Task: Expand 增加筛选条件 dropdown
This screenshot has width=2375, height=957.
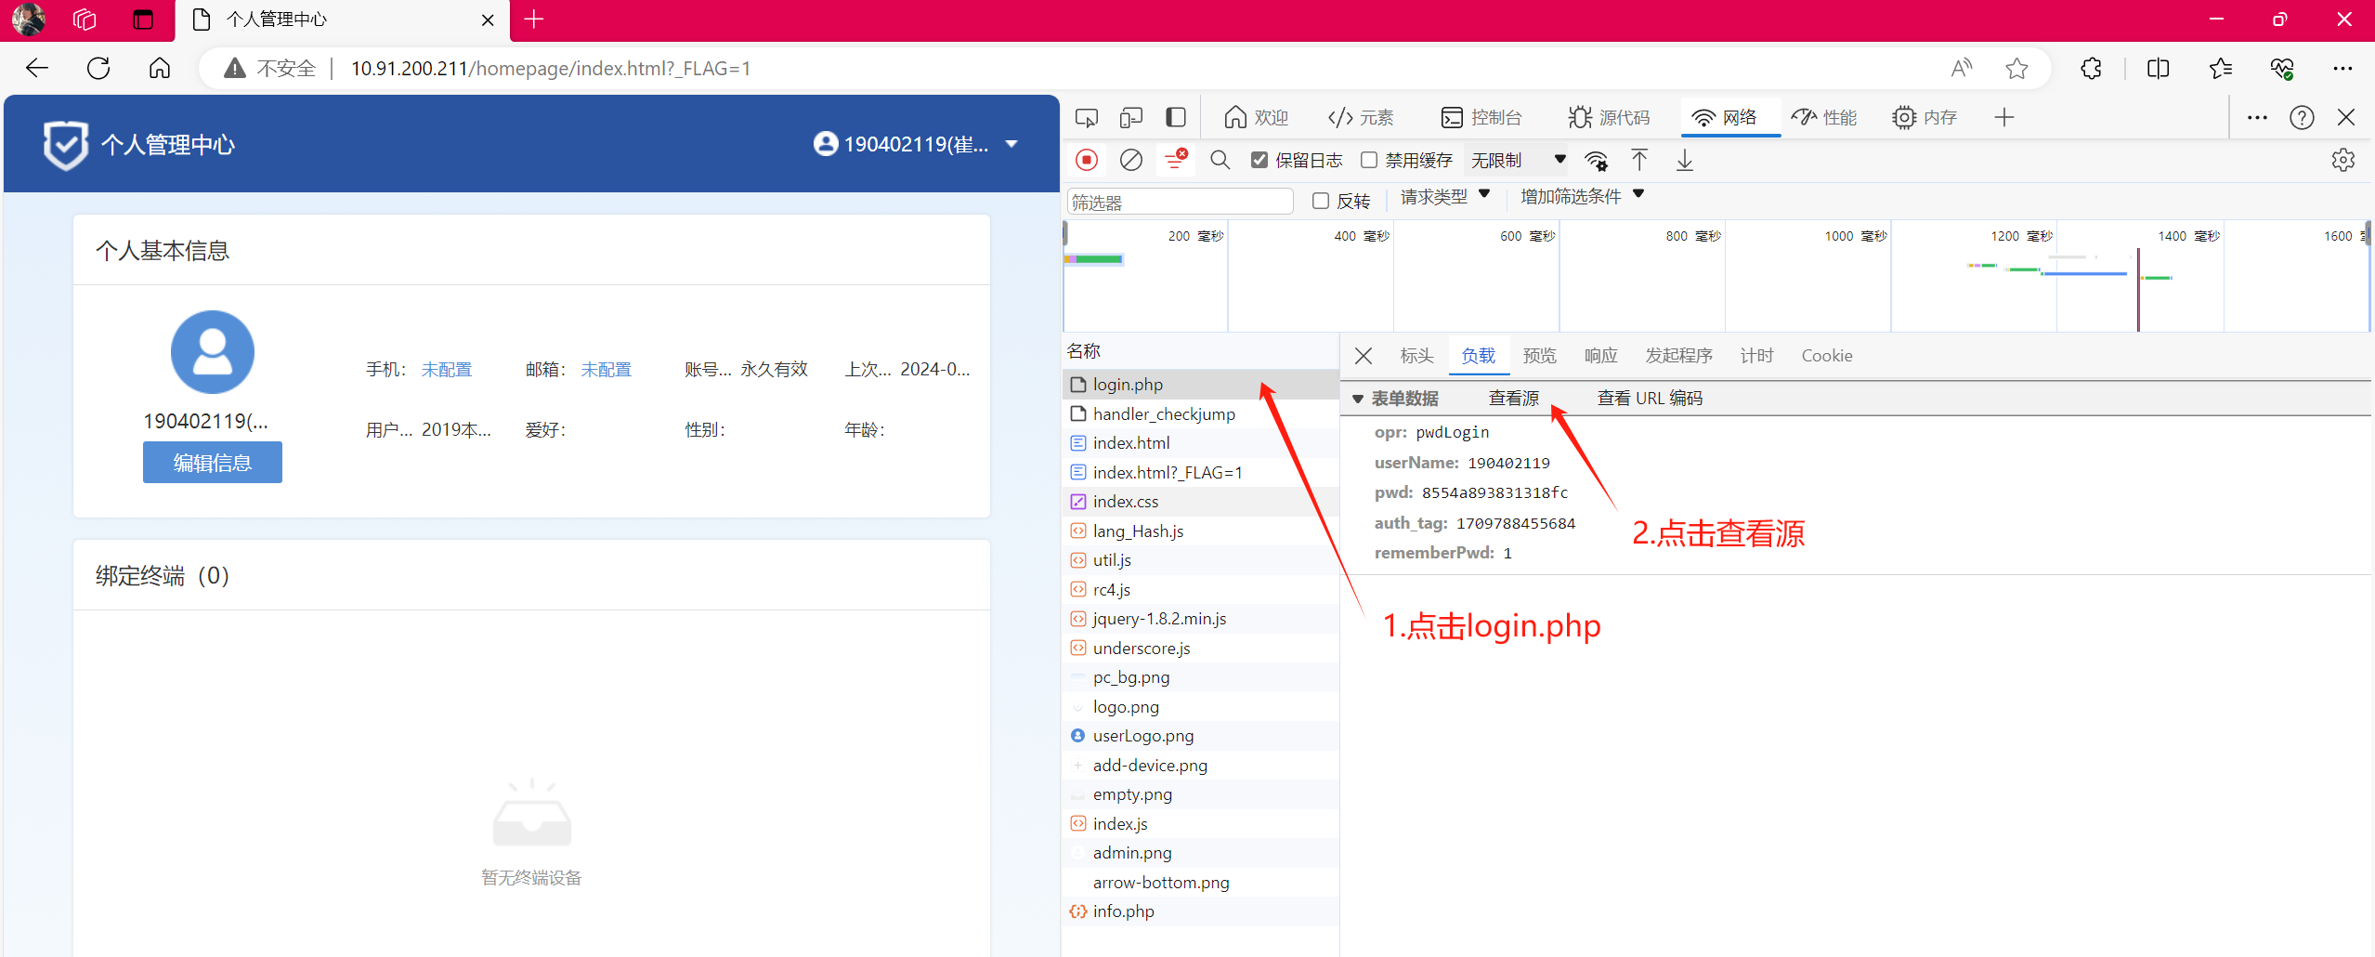Action: 1582,196
